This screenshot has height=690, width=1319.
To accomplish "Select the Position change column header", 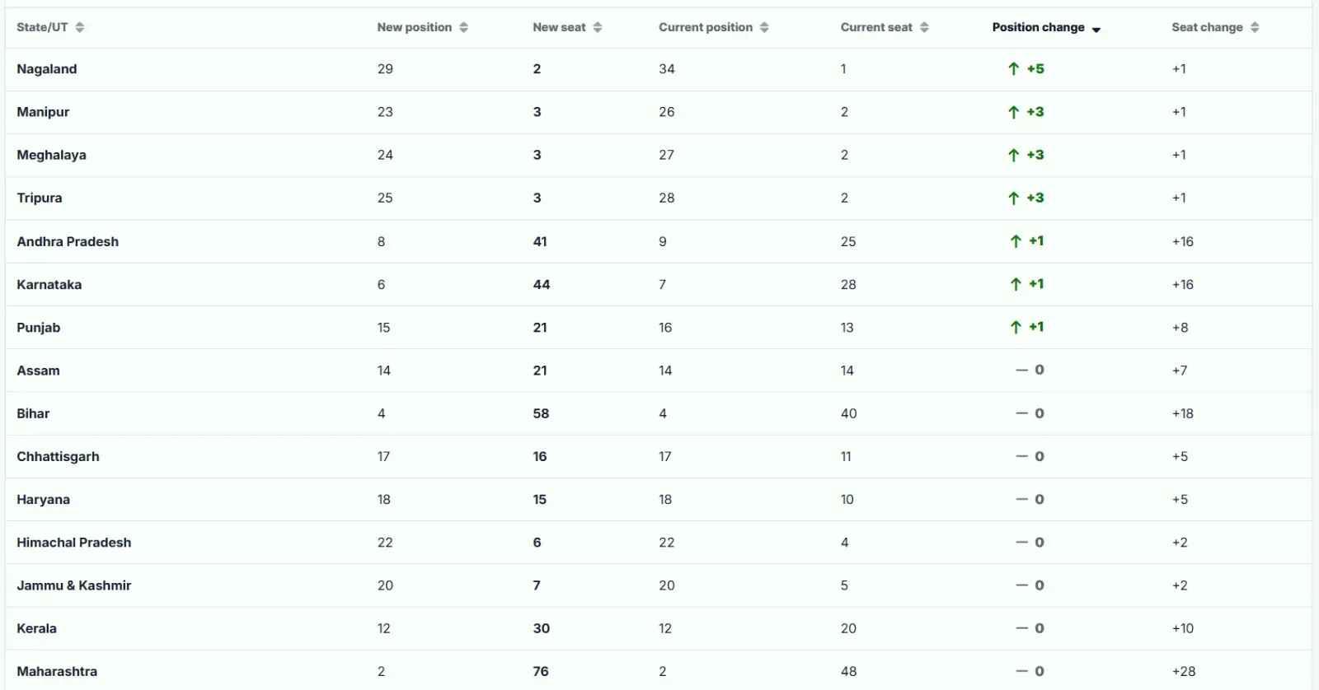I will pyautogui.click(x=1039, y=27).
